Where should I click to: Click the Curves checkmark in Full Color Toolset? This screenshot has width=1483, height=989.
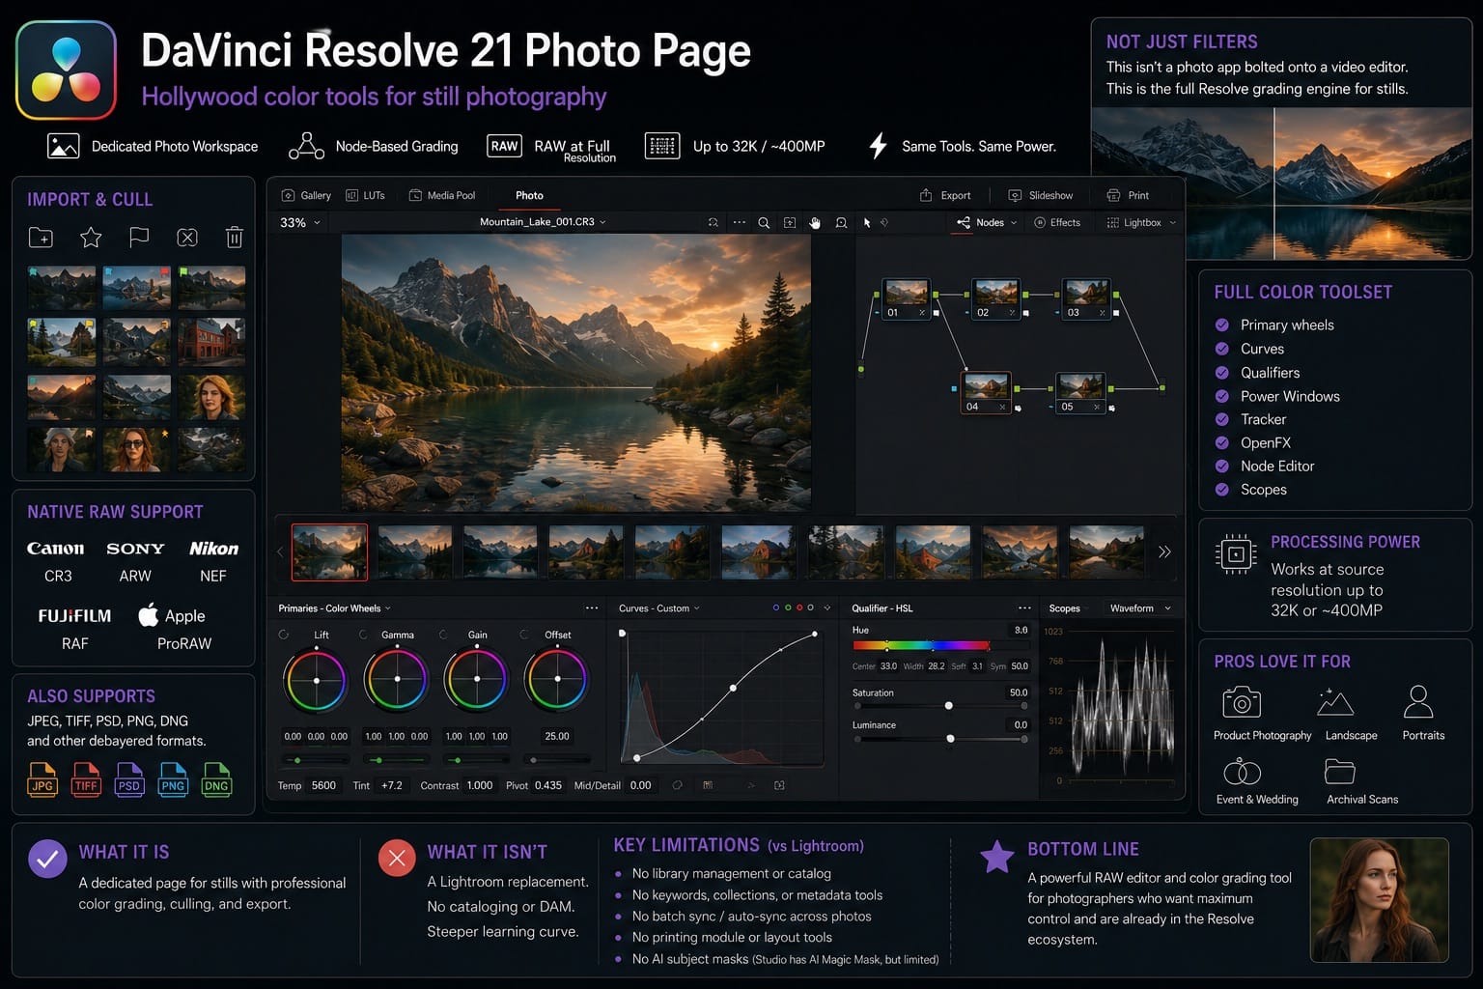[x=1222, y=349]
